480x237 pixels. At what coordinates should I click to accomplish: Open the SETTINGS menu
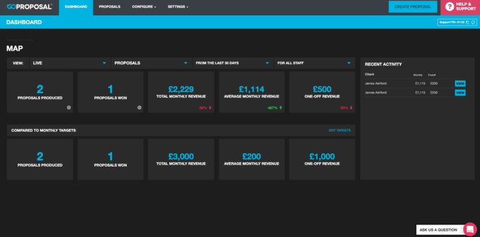[x=178, y=7]
